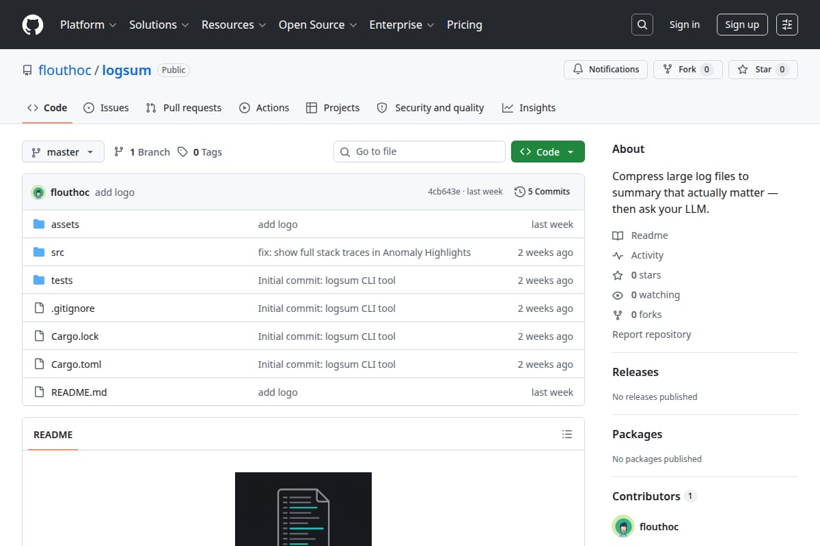
Task: Switch to the Insights tab
Action: [529, 108]
